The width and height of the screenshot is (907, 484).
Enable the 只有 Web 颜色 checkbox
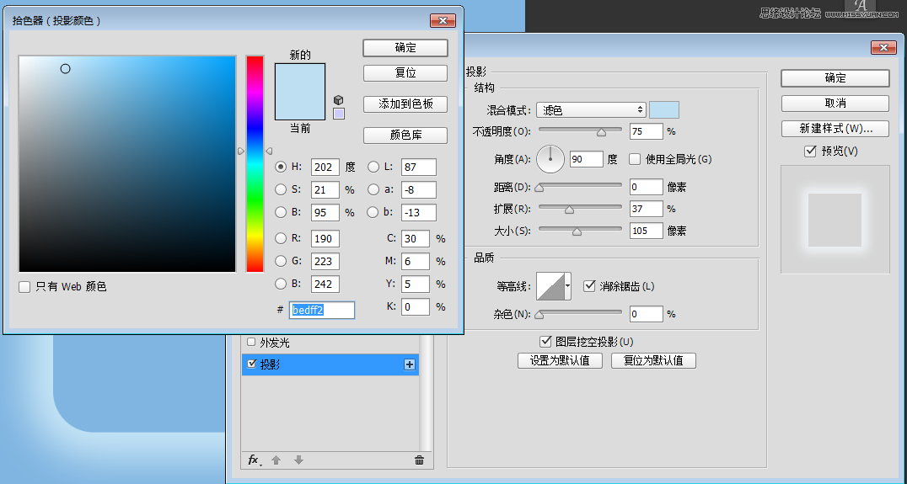point(24,287)
